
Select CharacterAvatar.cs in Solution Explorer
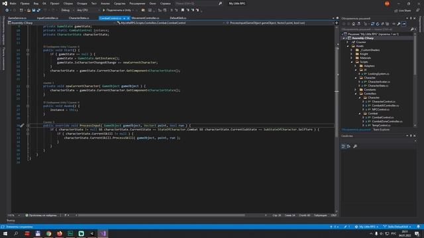coord(379,82)
